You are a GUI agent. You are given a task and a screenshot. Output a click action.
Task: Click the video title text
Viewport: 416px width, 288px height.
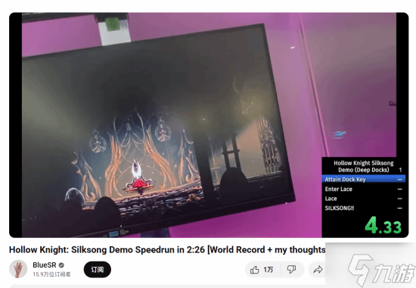(x=167, y=249)
